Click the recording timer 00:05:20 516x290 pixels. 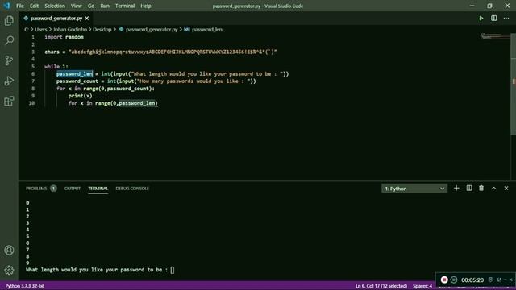click(472, 280)
